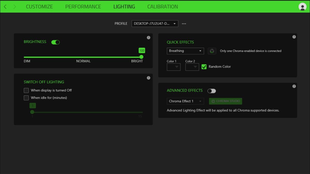Check 'When idle for (minutes)' option
Image resolution: width=310 pixels, height=174 pixels.
[26, 98]
